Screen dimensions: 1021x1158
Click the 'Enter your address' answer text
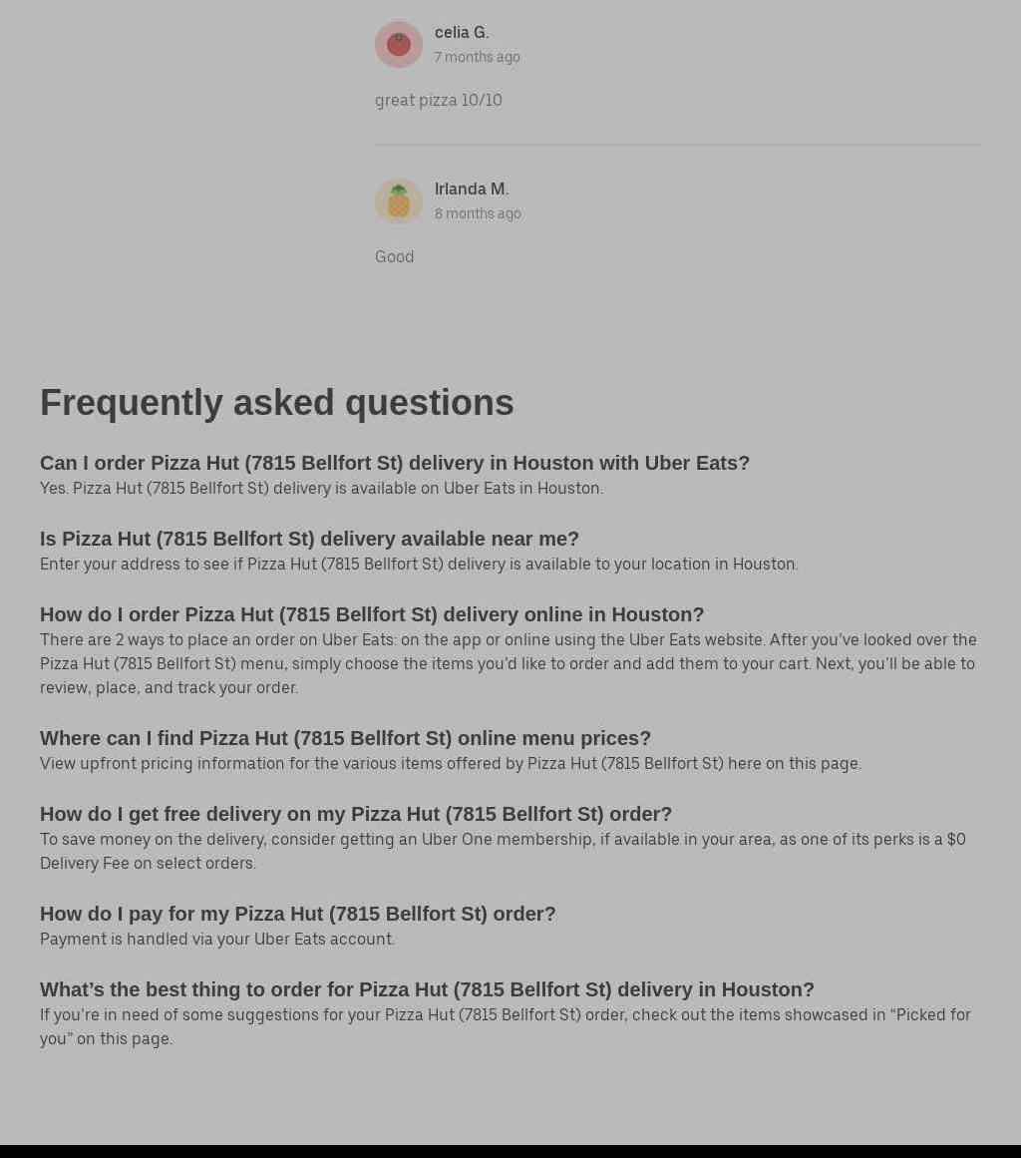pyautogui.click(x=419, y=565)
